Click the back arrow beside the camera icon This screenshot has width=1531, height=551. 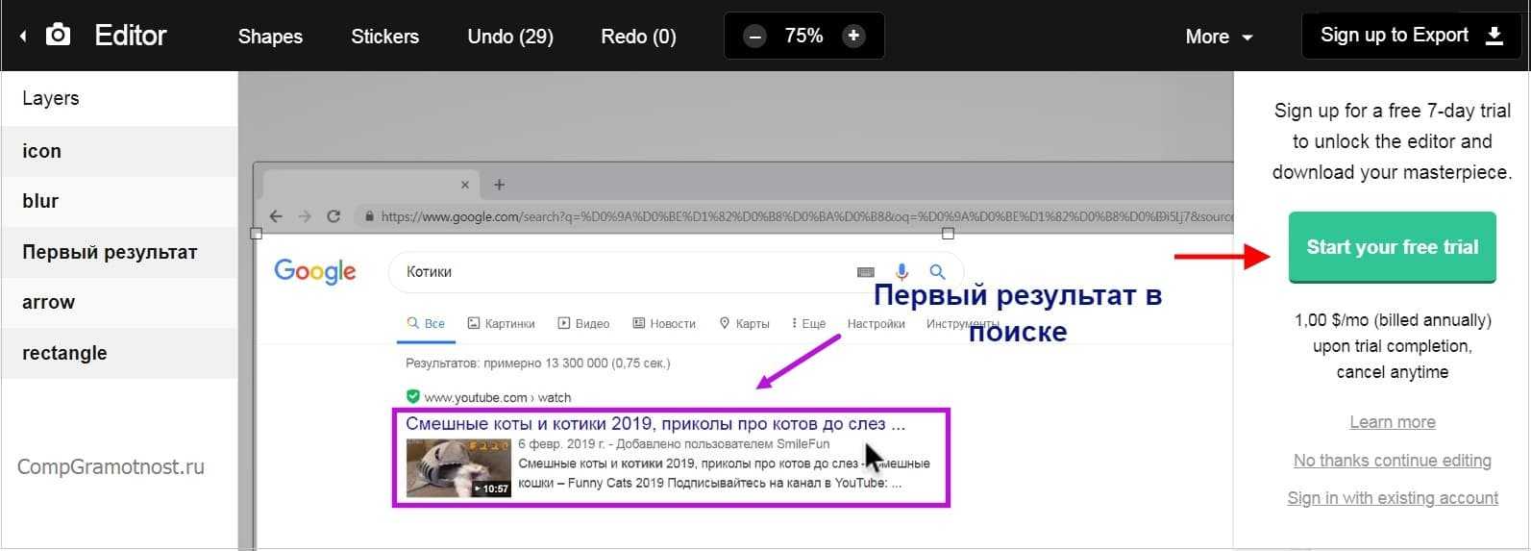click(x=23, y=37)
